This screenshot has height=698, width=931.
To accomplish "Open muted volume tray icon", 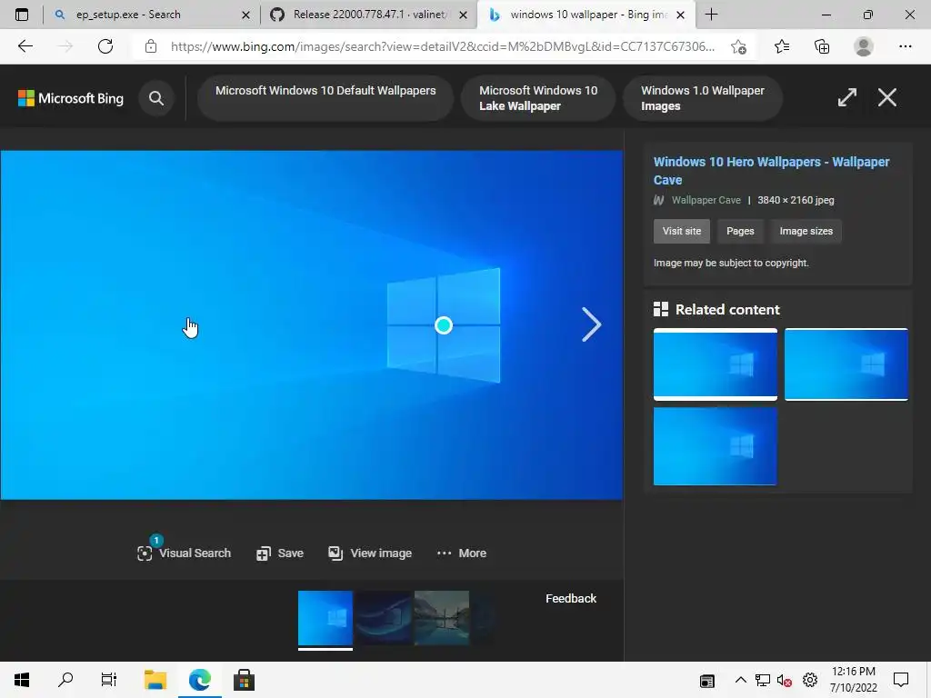I will coord(785,680).
